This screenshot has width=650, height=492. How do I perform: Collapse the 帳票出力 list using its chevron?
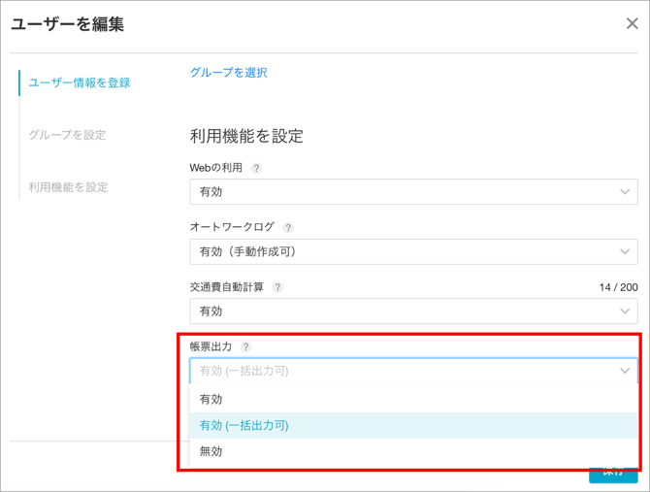(624, 371)
